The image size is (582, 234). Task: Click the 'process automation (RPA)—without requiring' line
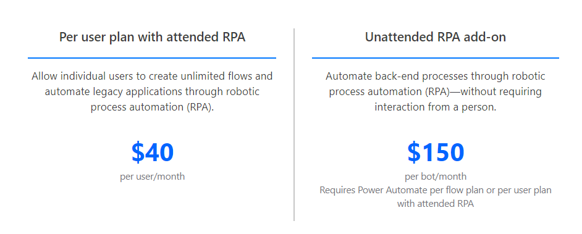tap(436, 91)
